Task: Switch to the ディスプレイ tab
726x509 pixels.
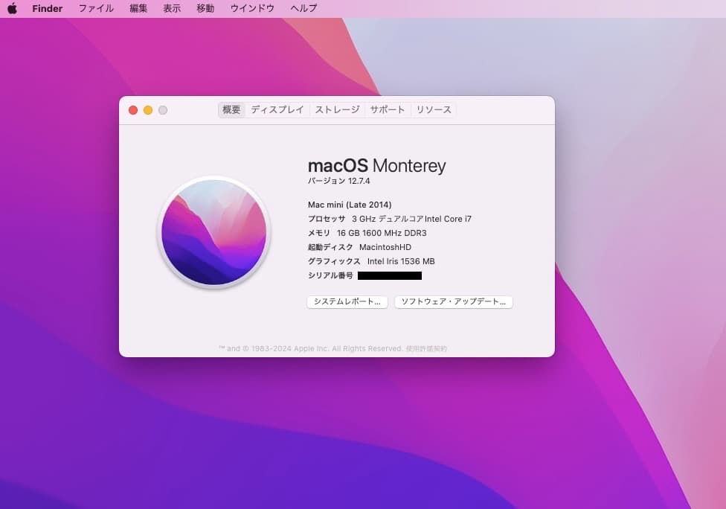Action: click(x=277, y=109)
